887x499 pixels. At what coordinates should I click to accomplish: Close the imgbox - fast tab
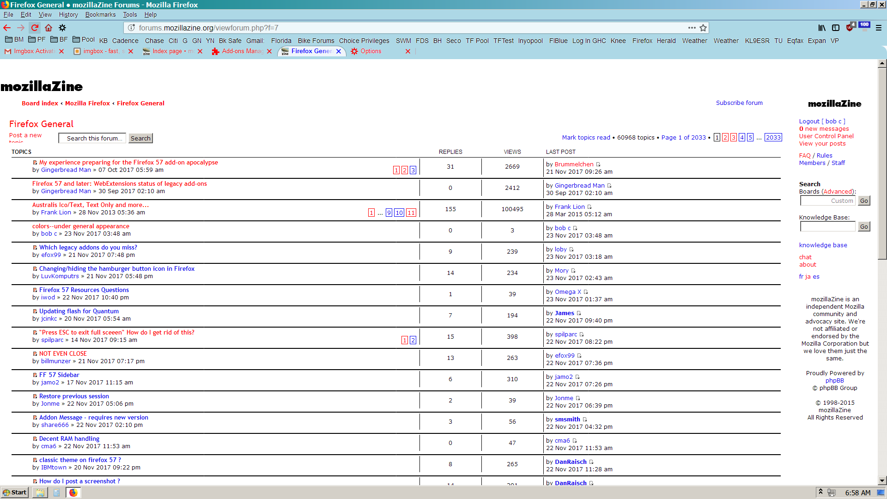pos(131,51)
